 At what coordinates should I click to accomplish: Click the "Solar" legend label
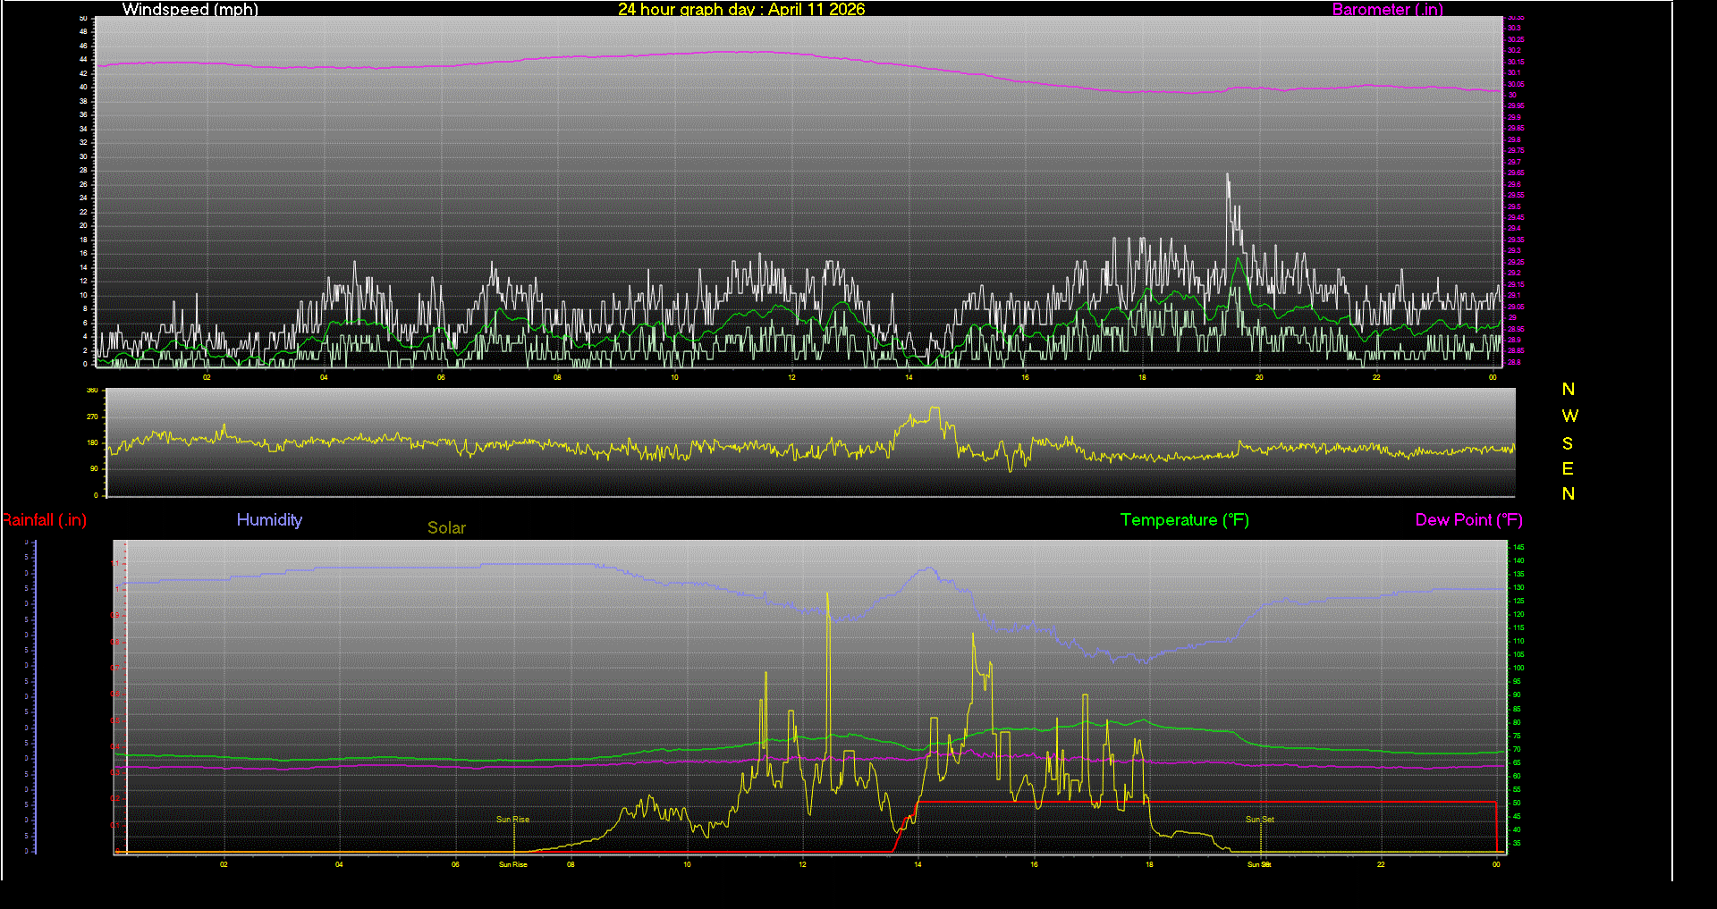pyautogui.click(x=446, y=528)
